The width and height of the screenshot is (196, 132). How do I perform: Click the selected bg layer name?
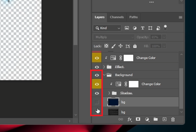[x=123, y=102]
